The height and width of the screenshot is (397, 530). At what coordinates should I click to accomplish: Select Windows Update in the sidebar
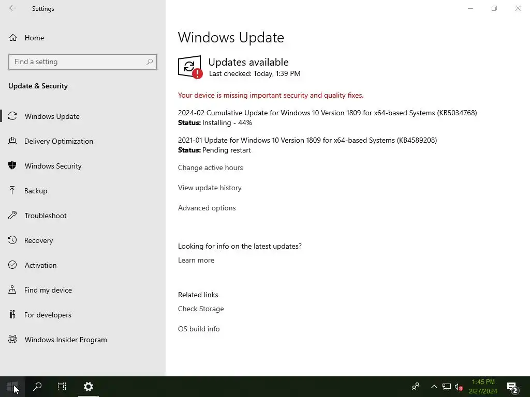(x=52, y=116)
